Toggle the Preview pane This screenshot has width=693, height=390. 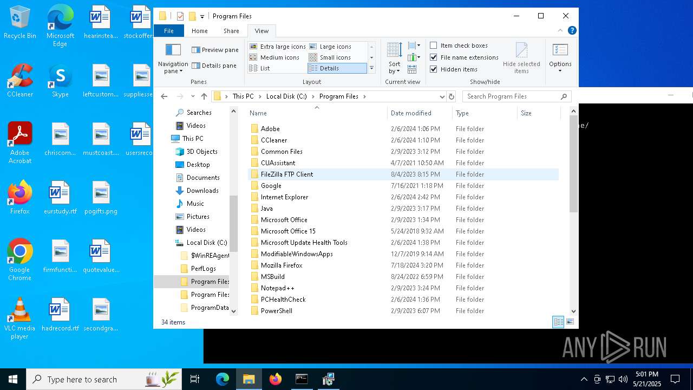(215, 50)
